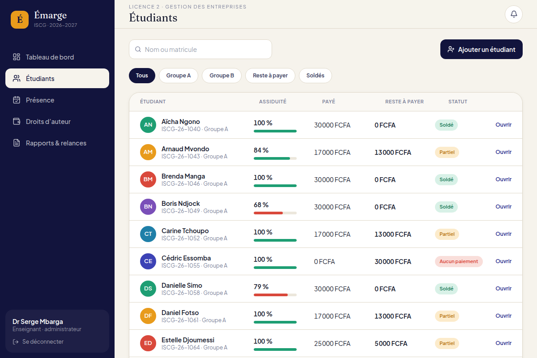Viewport: 537px width, 358px height.
Task: Open Droits d'auteur in the sidebar
Action: point(57,121)
